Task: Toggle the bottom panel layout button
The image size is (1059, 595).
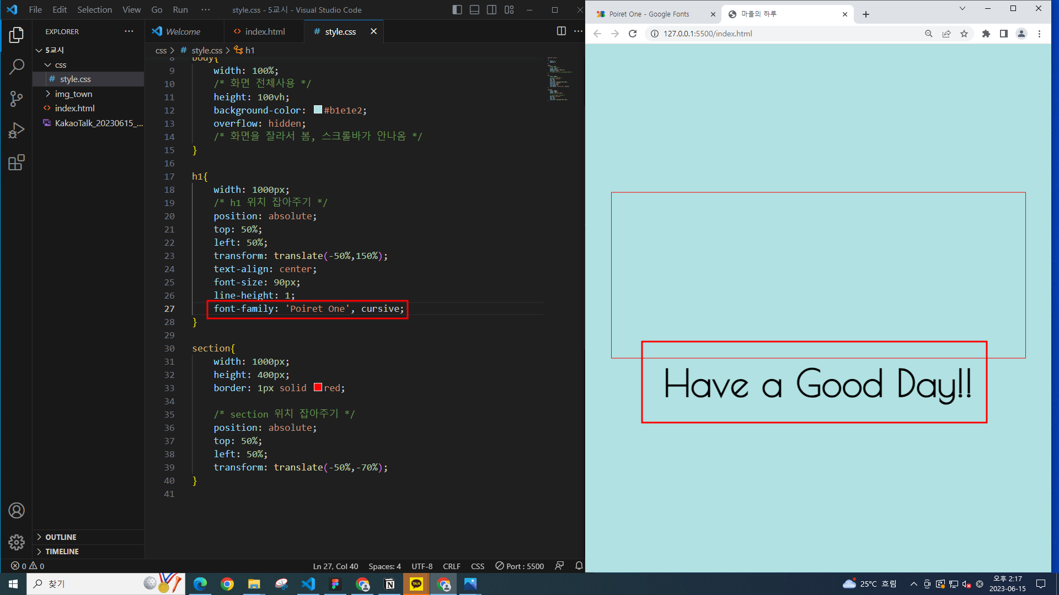Action: (474, 10)
